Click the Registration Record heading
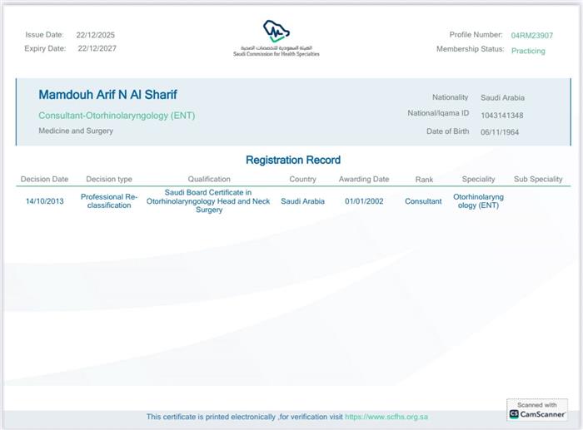Viewport: 583px width, 430px height. [x=292, y=160]
